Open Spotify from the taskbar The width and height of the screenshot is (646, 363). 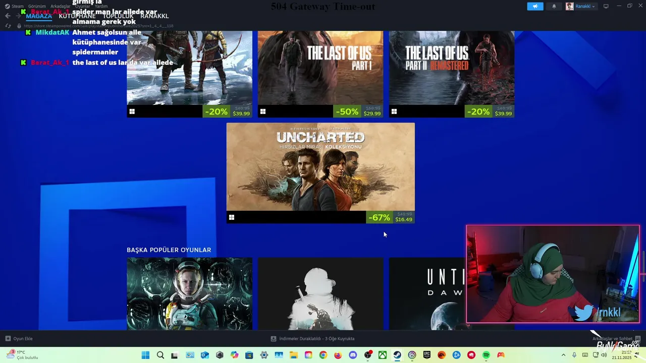click(x=486, y=355)
